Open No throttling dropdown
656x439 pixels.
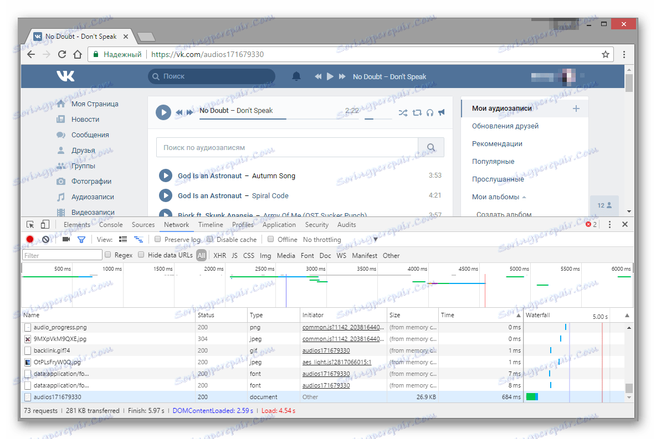point(340,240)
